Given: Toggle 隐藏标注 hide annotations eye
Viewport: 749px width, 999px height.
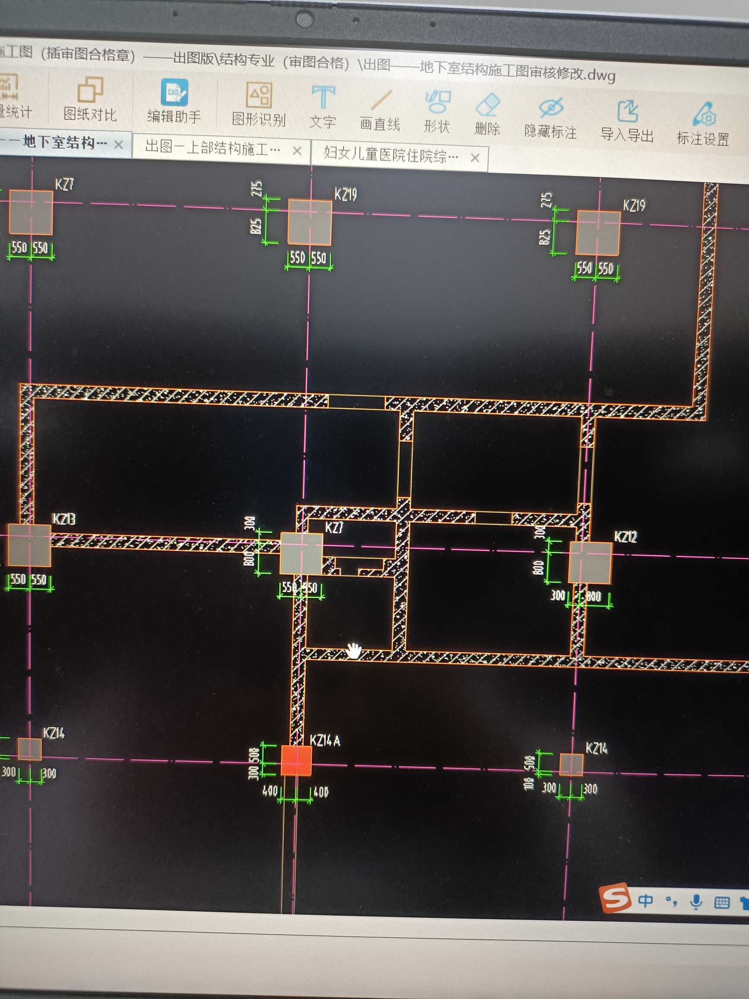Looking at the screenshot, I should [550, 118].
